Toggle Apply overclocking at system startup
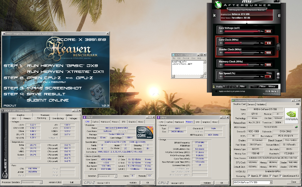302x187 pixels. [x=216, y=91]
